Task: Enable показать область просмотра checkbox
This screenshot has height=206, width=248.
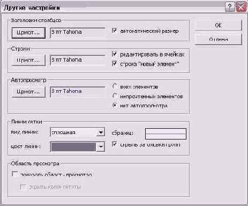Action: coord(14,174)
